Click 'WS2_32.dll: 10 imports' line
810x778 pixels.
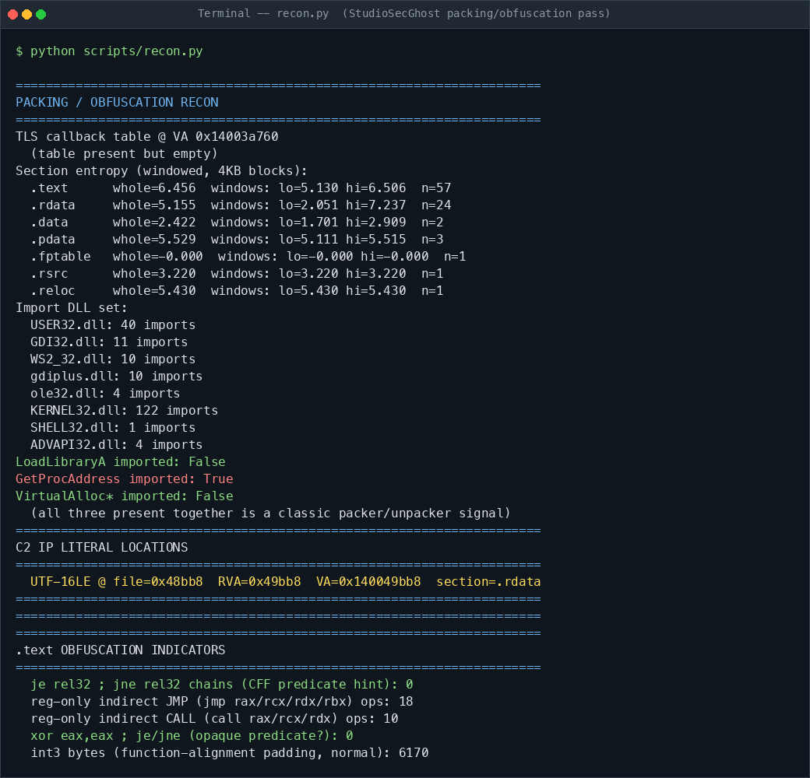coord(113,359)
